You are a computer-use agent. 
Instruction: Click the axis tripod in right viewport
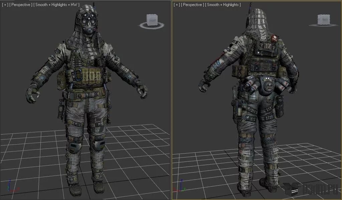(x=180, y=186)
